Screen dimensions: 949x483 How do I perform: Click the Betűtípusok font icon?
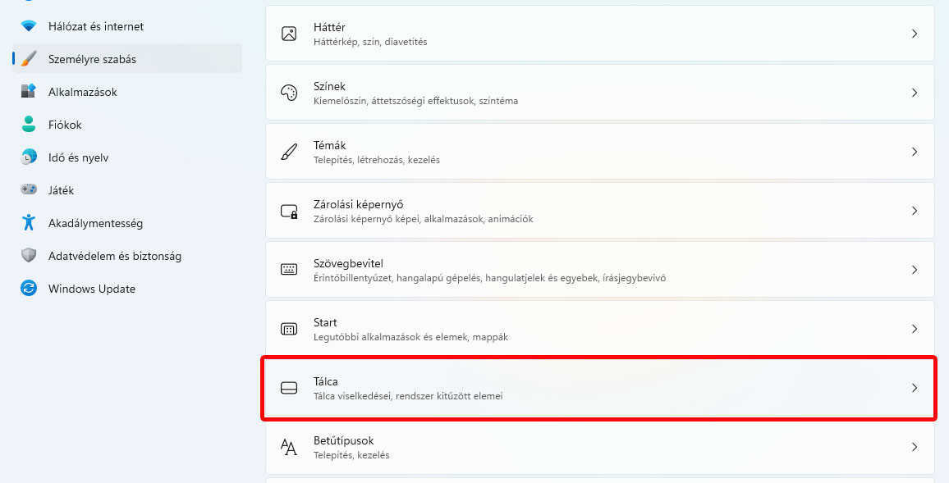pyautogui.click(x=289, y=447)
